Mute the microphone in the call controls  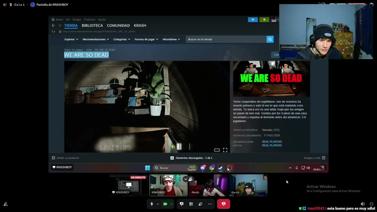pos(152,204)
